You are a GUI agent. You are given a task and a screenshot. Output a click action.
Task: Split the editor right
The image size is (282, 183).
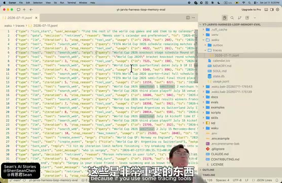[x=188, y=17]
